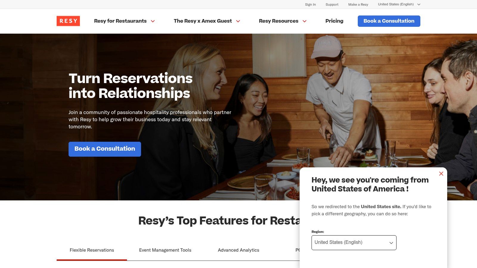Open the Support page link
The image size is (477, 268).
tap(332, 4)
